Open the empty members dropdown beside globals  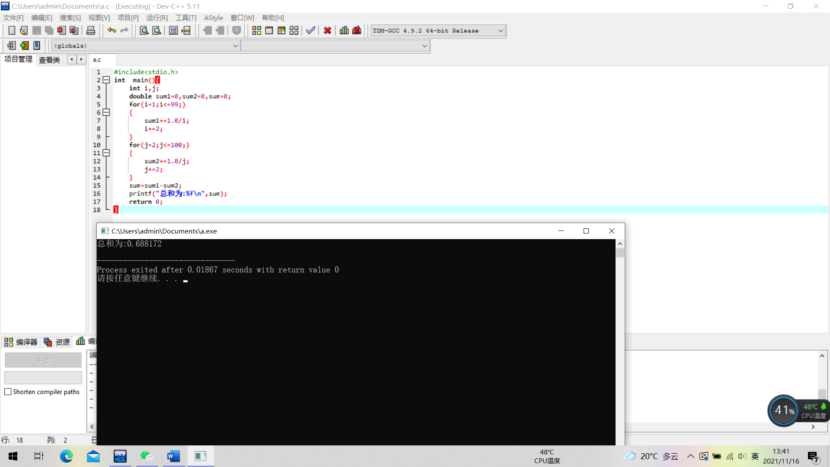(424, 46)
